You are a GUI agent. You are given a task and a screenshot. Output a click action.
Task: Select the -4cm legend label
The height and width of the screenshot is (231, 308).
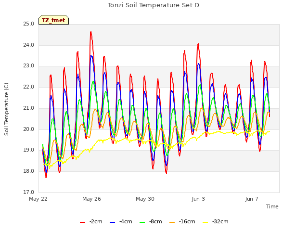pyautogui.click(x=126, y=221)
